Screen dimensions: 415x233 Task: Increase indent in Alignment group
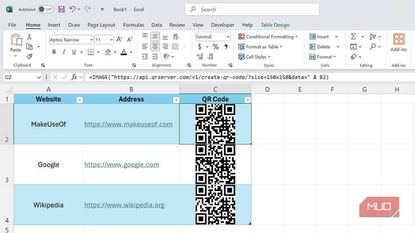coord(155,57)
